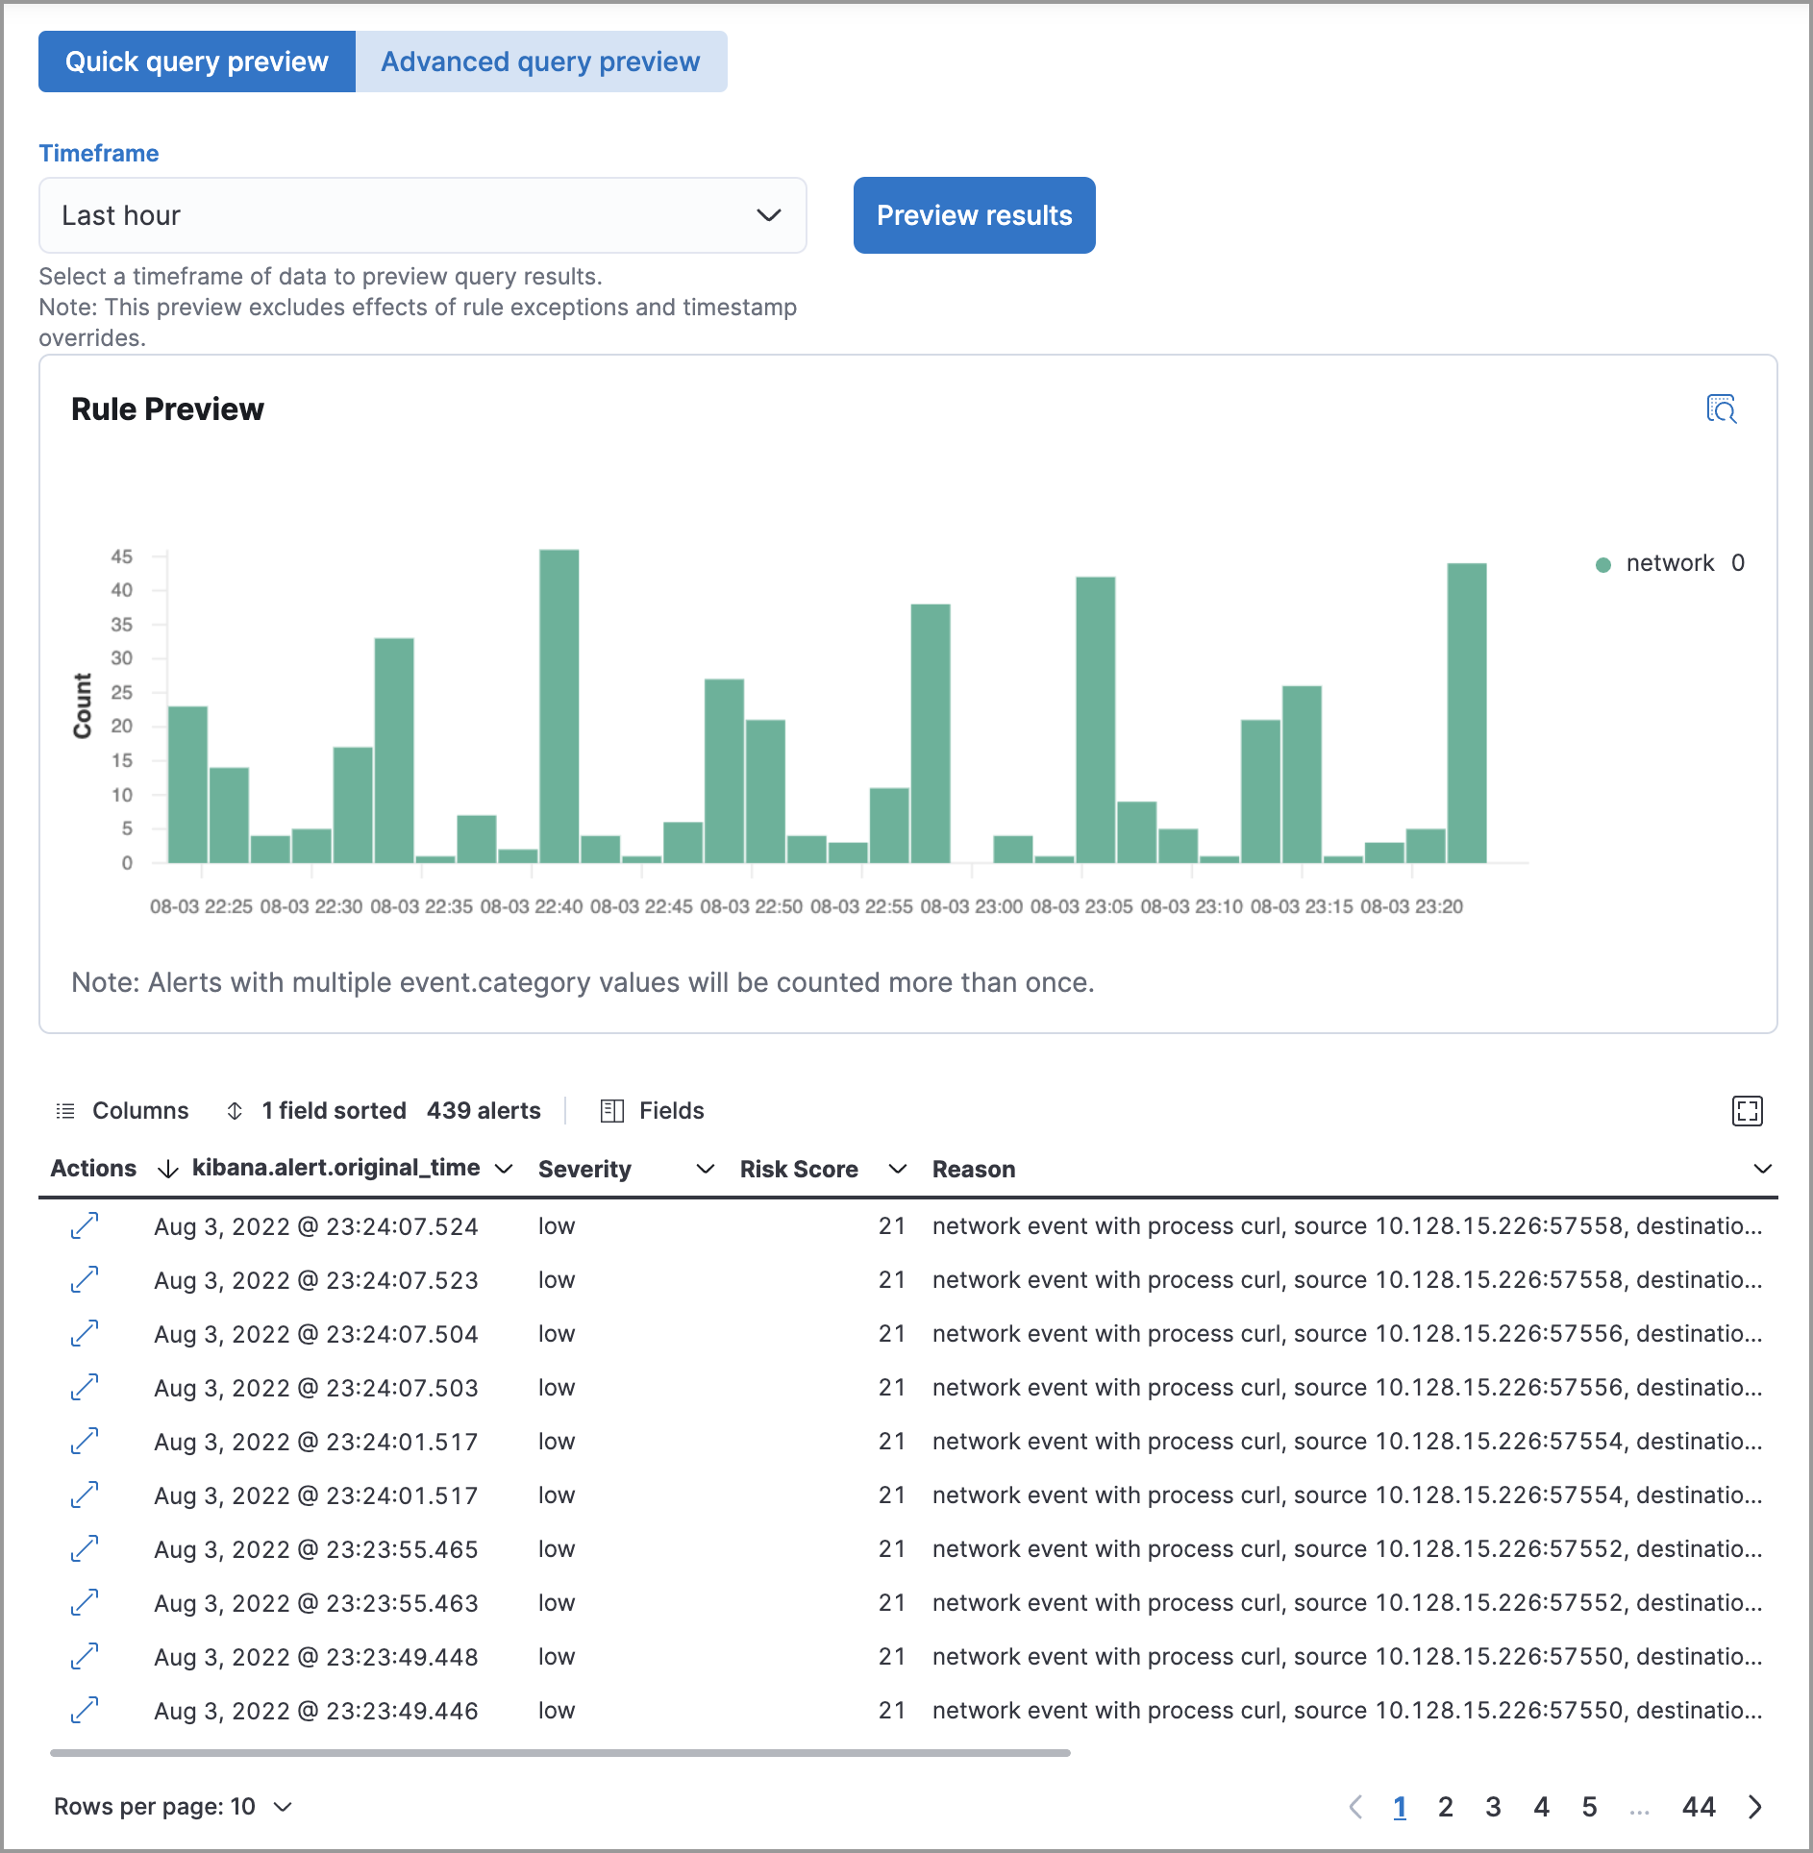Open the Severity column options chevron
The width and height of the screenshot is (1813, 1853).
pos(705,1169)
